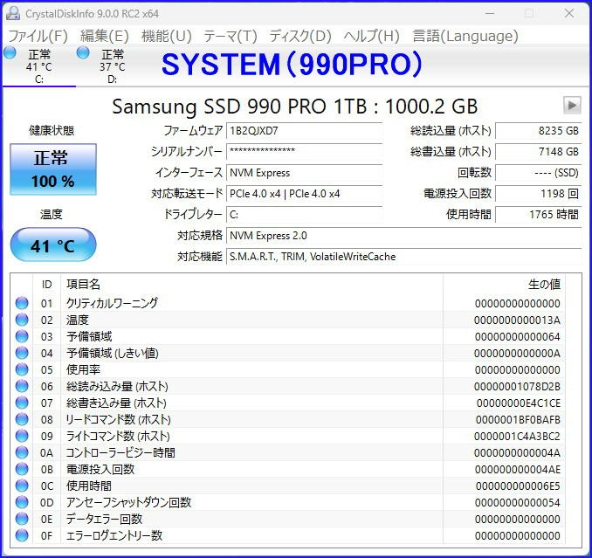
Task: Click the 項目名 column header
Action: point(251,285)
